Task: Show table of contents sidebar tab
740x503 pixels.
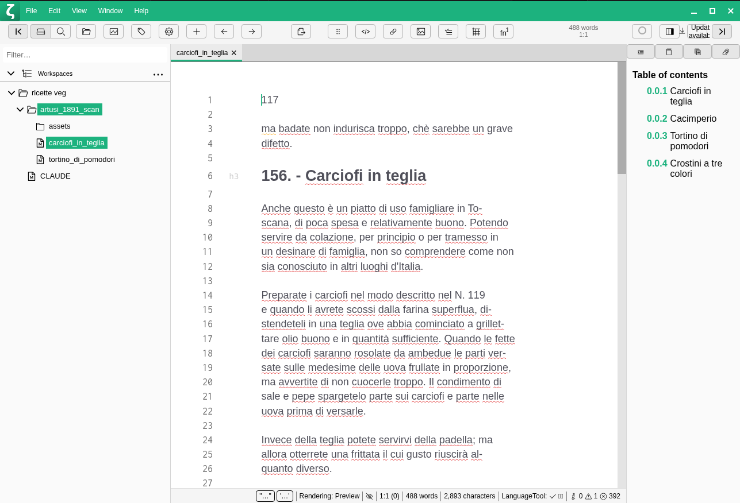Action: [x=641, y=52]
